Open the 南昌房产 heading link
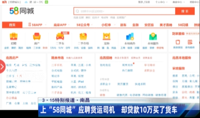The height and width of the screenshot is (118, 200). [x=12, y=58]
